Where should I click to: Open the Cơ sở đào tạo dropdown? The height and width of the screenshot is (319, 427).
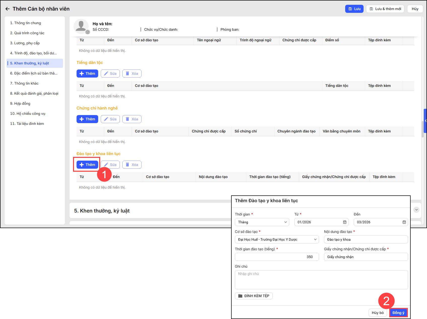pyautogui.click(x=277, y=239)
